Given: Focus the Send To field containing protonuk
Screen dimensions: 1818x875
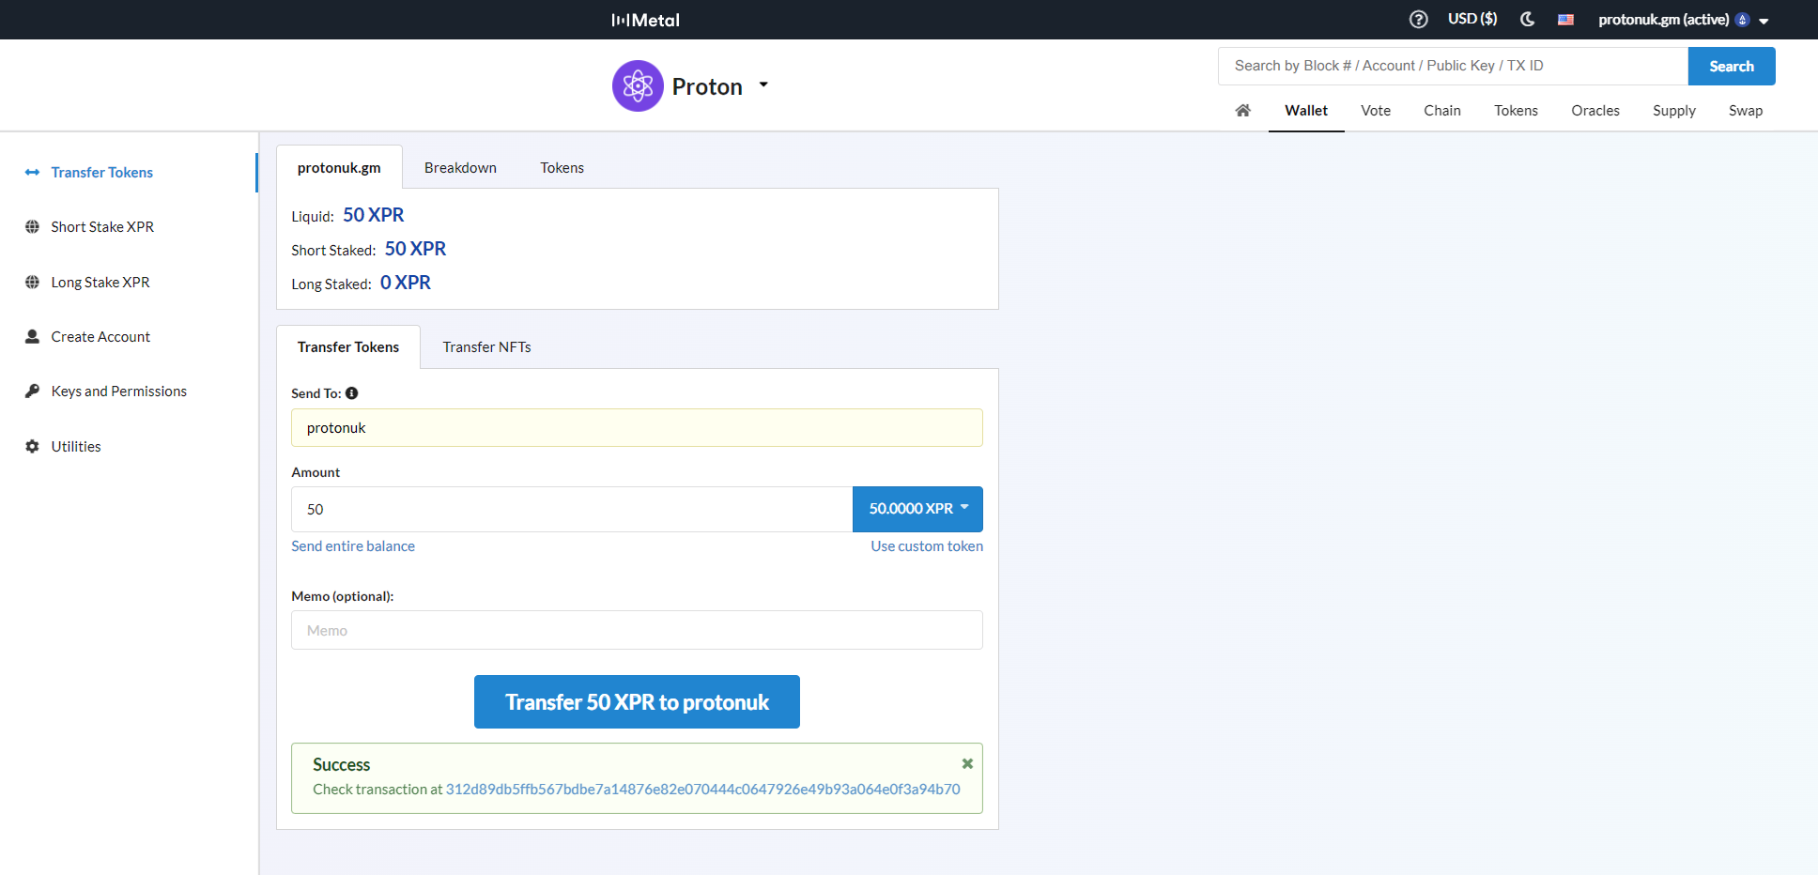Looking at the screenshot, I should (637, 428).
